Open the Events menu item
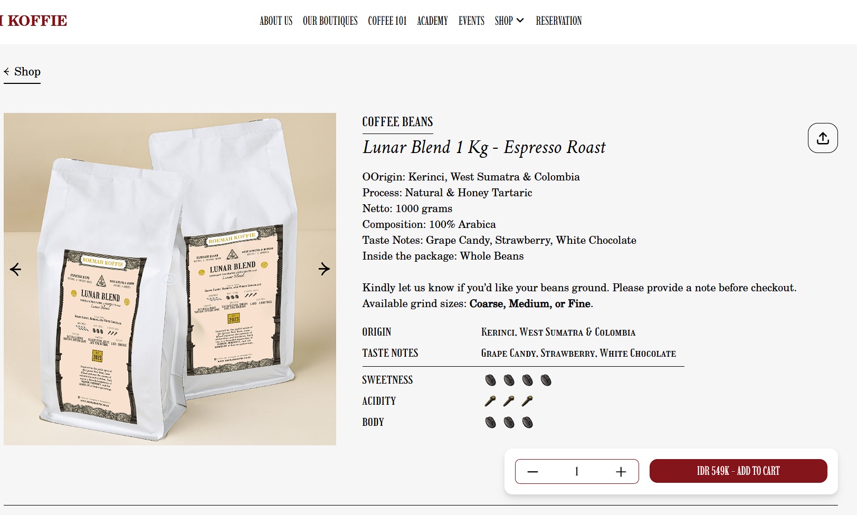 (471, 21)
